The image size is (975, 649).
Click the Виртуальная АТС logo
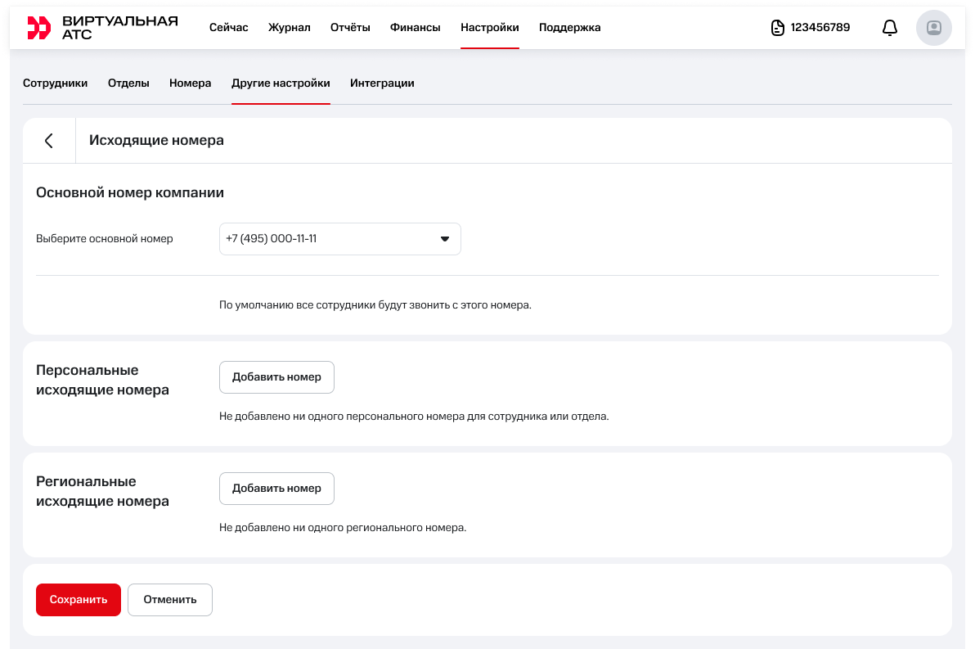101,27
